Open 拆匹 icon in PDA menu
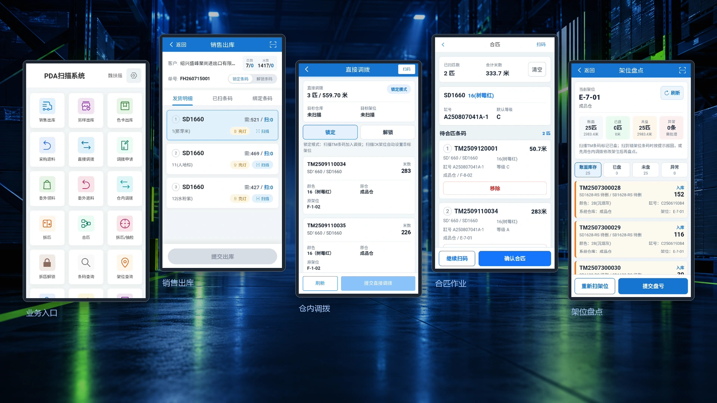 47,224
